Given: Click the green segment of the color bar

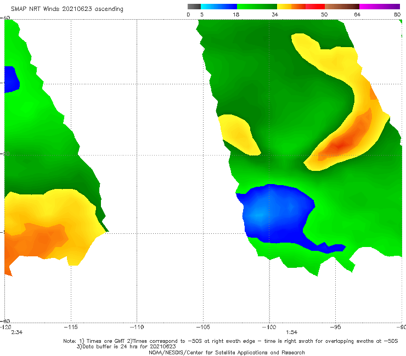Looking at the screenshot, I should [257, 7].
